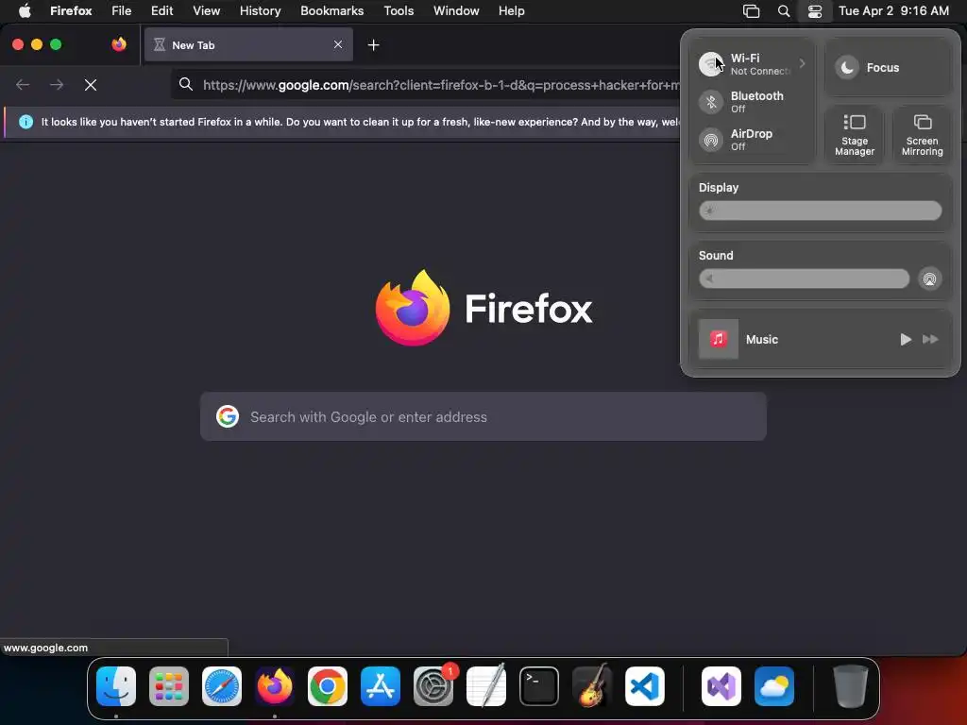
Task: Open the History menu
Action: (261, 11)
